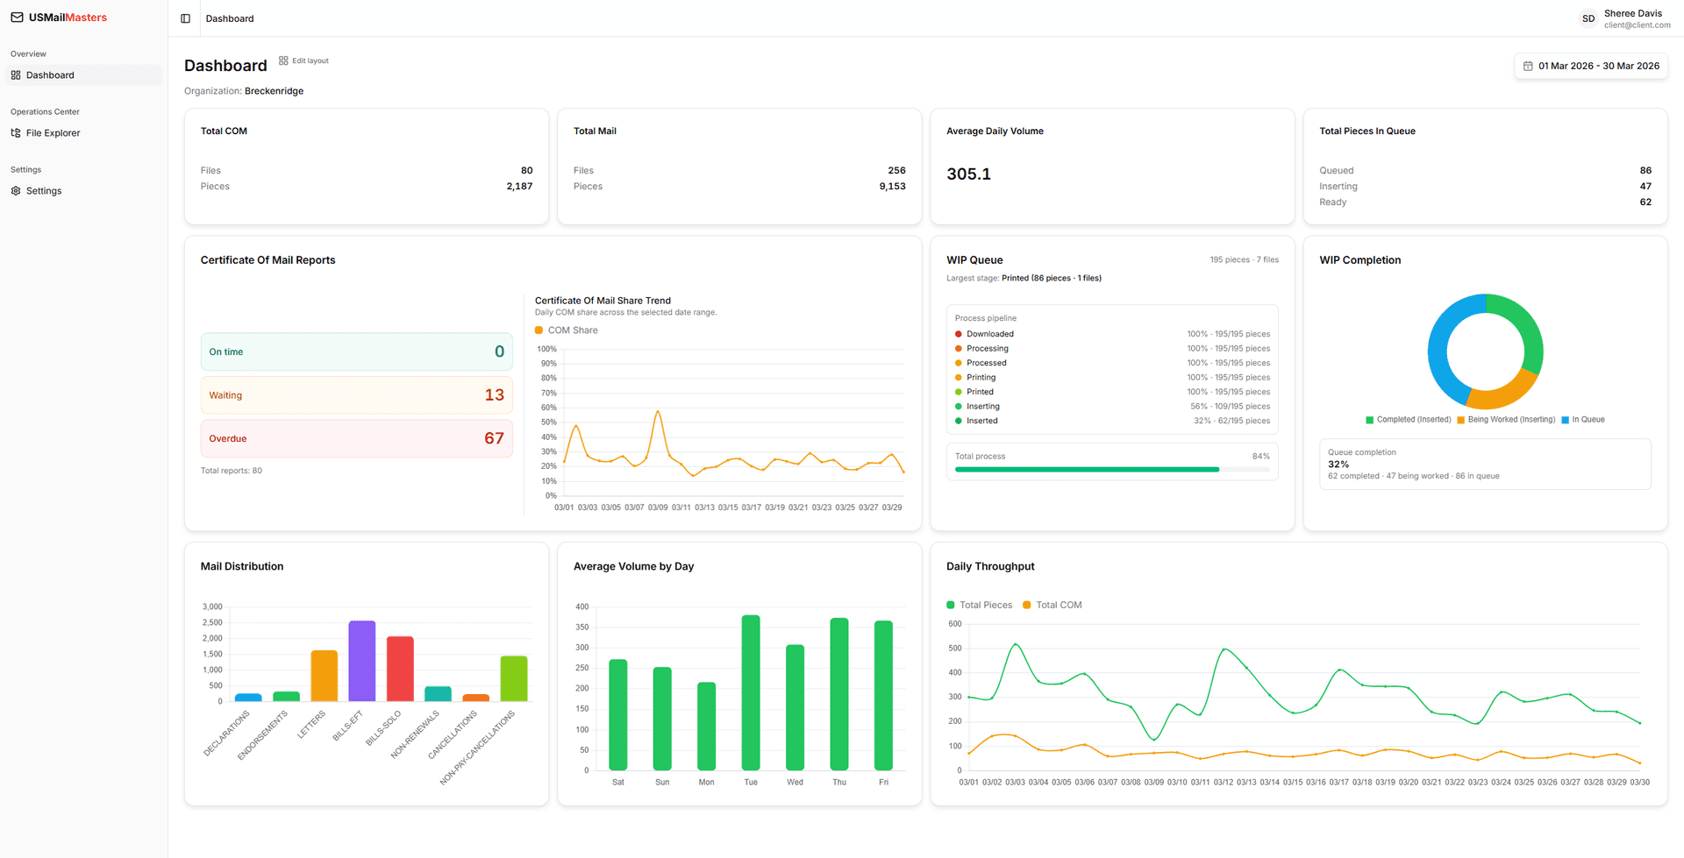1684x858 pixels.
Task: Open the Overdue reports card showing 67
Action: [355, 438]
